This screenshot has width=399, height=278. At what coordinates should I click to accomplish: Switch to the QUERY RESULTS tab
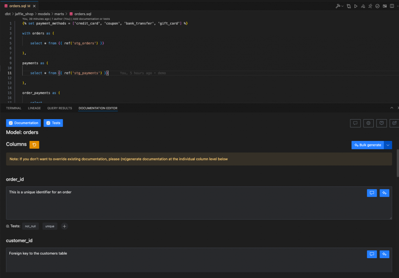[x=60, y=108]
